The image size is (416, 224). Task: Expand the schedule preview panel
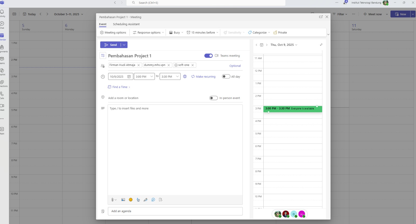[x=321, y=45]
